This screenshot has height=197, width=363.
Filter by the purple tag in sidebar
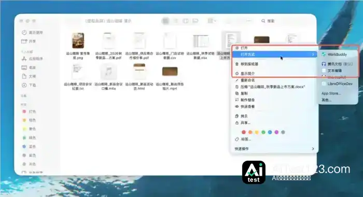29,156
